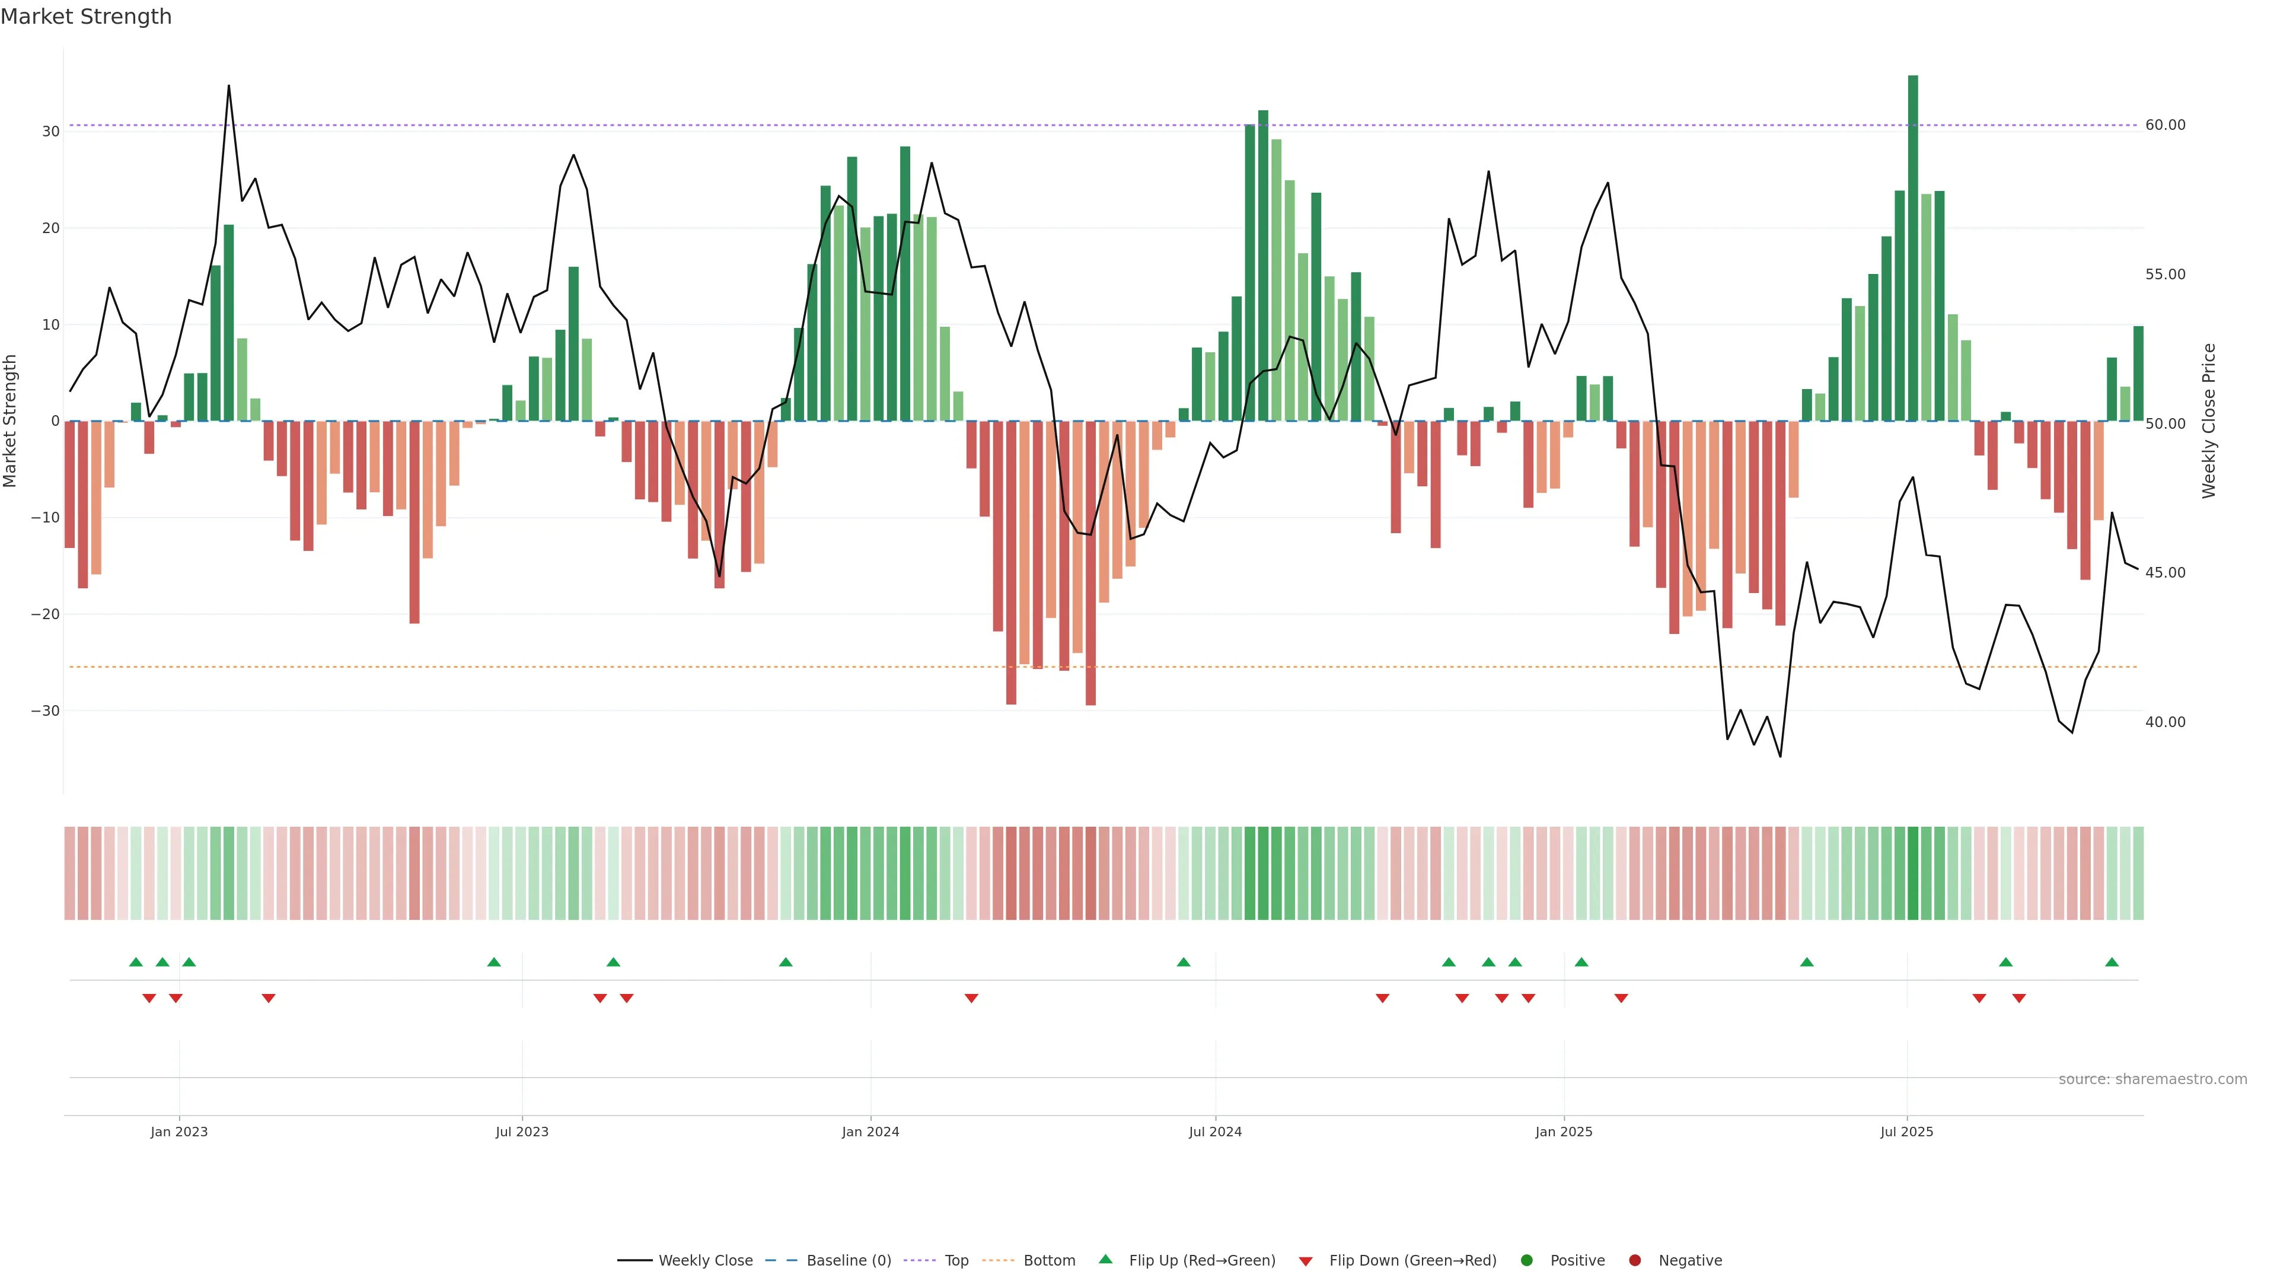Click the Bottom legend line icon

point(998,1261)
